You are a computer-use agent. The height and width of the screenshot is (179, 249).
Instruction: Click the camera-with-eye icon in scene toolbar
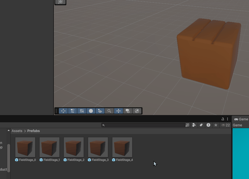click(128, 111)
